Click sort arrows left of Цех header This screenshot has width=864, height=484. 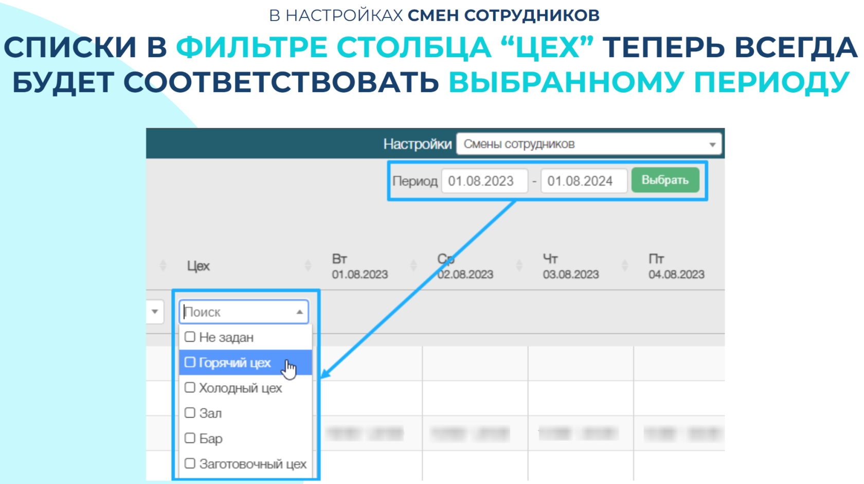coord(163,265)
